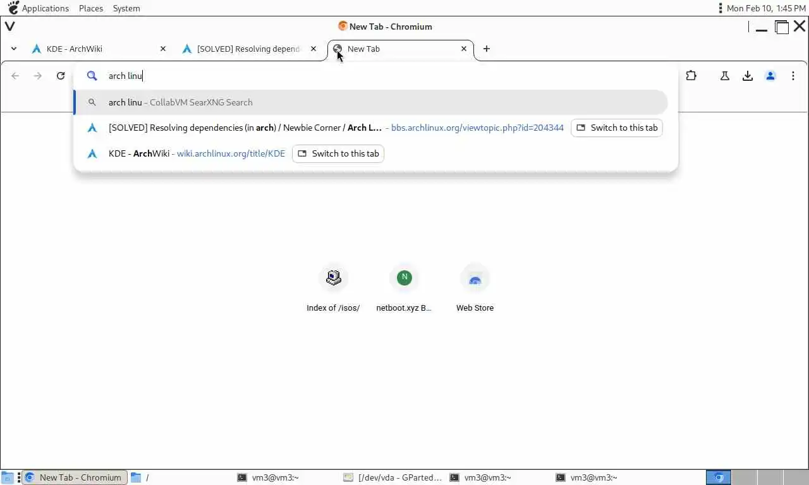Open the Applications menu

point(46,8)
